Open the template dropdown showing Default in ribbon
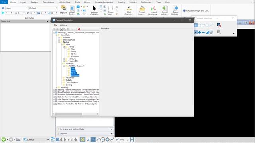The height and width of the screenshot is (143, 255). coord(43,8)
